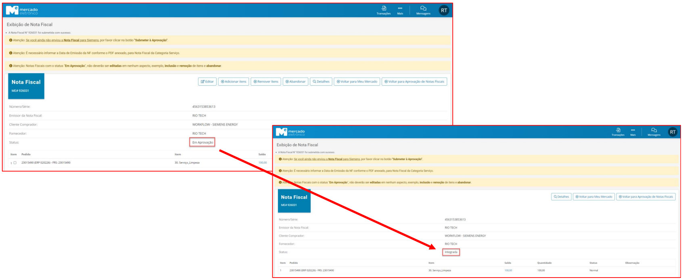Open Mensagens in the Integrada window header

pos(654,132)
